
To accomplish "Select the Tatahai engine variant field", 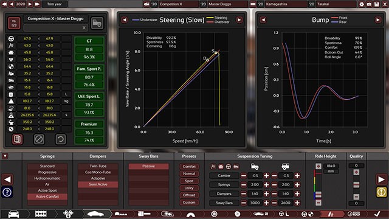I will 336,4.
